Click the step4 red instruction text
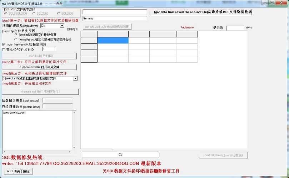289x178 pixels. tap(27, 83)
